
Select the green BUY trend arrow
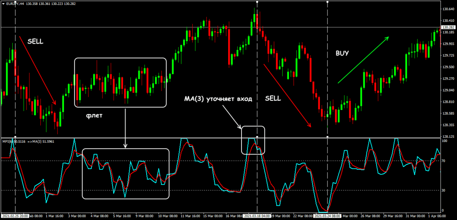[363, 60]
